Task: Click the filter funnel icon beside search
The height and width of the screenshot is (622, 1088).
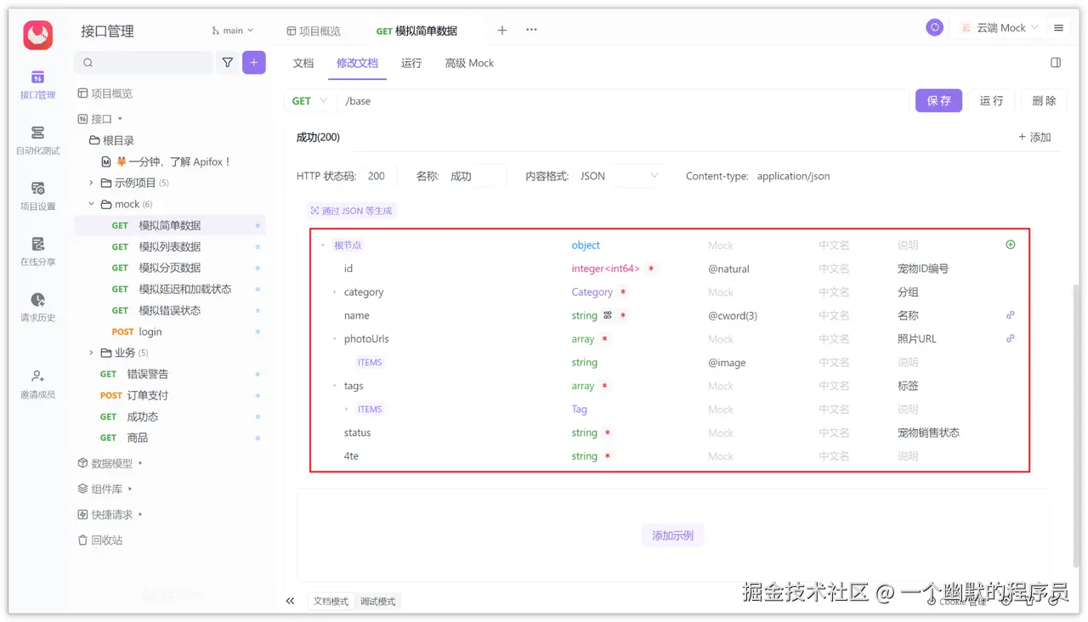Action: coord(228,62)
